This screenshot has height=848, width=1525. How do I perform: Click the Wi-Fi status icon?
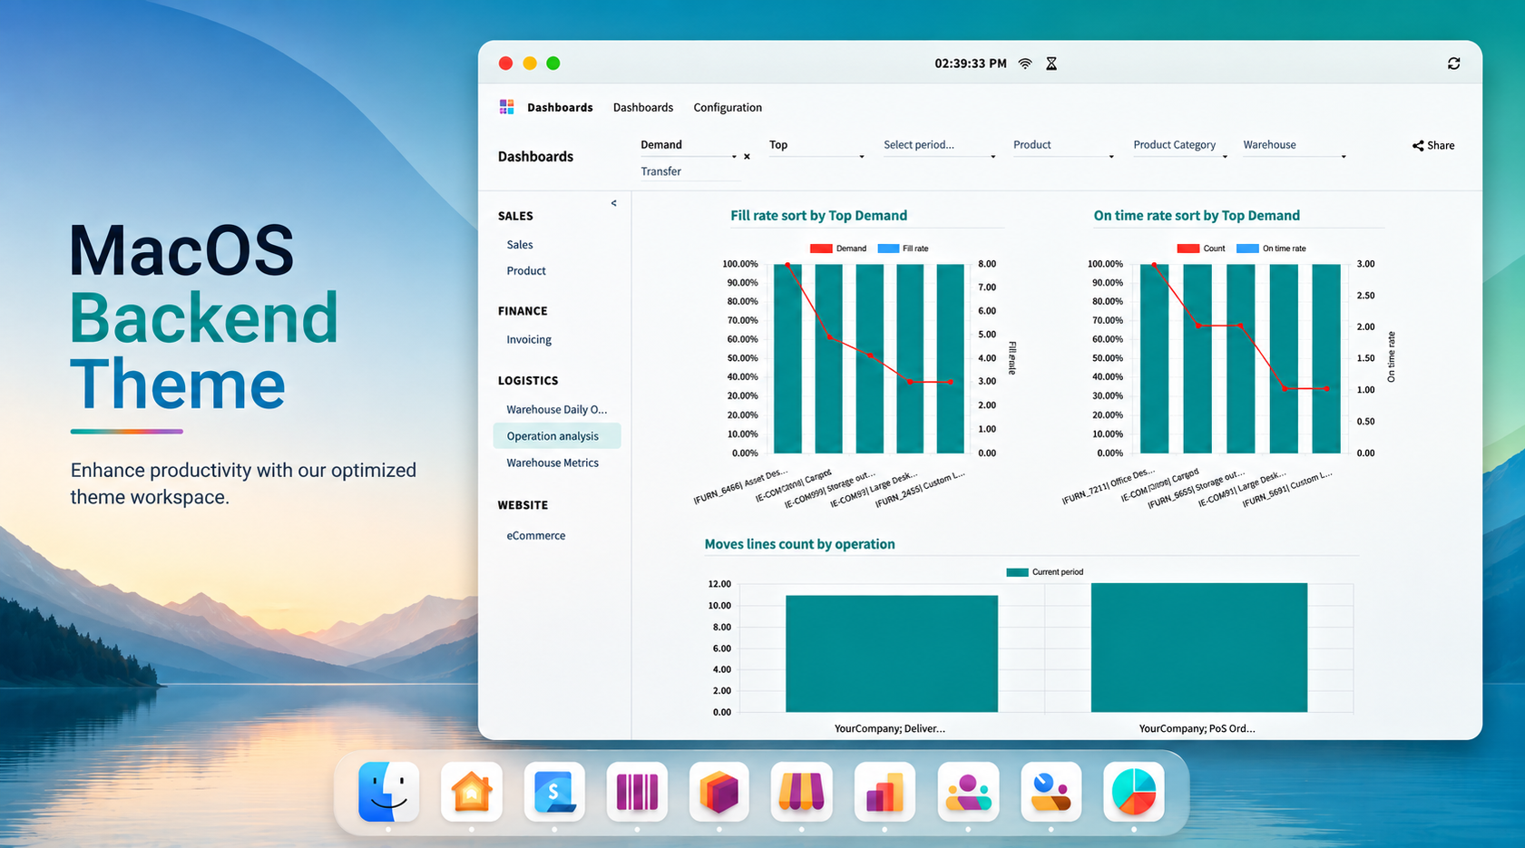[1025, 63]
